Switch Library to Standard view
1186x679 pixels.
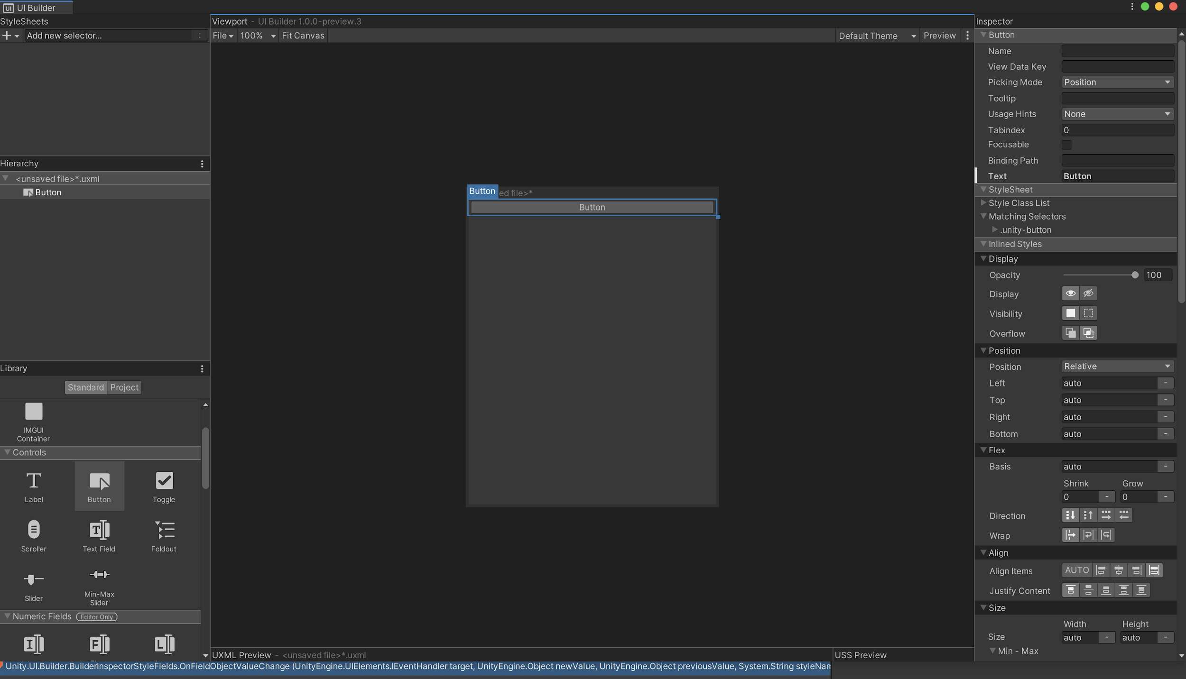85,387
